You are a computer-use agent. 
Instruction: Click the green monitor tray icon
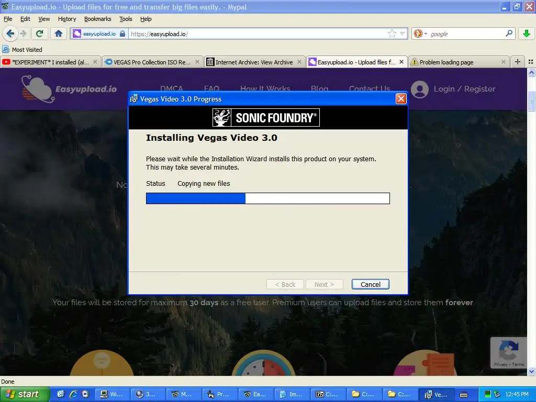tap(487, 394)
